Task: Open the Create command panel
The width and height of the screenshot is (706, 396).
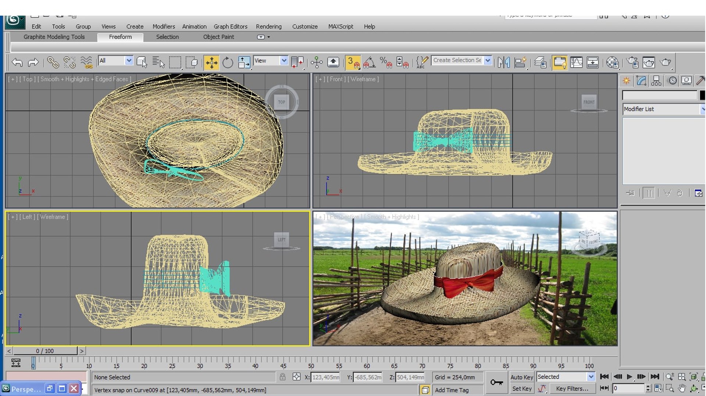Action: tap(626, 81)
